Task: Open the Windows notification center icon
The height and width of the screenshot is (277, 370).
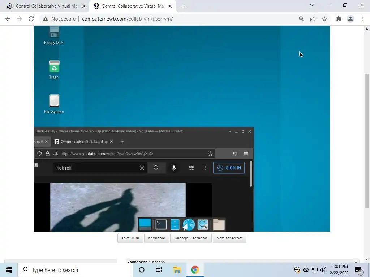Action: point(358,270)
